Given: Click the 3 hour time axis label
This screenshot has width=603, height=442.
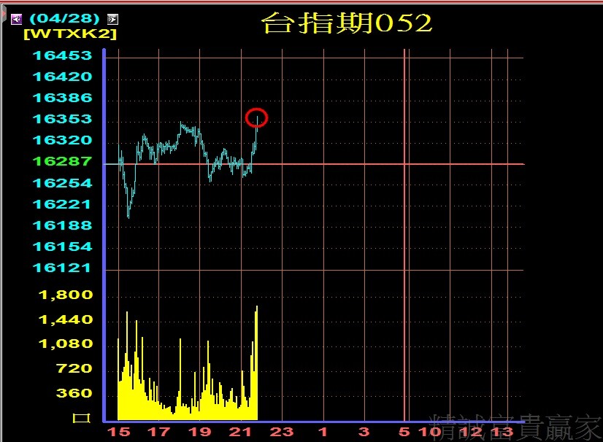Looking at the screenshot, I should 364,432.
